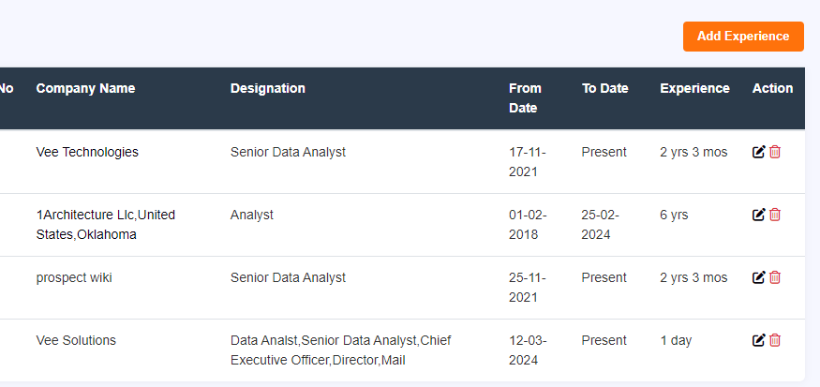Image resolution: width=820 pixels, height=387 pixels.
Task: Edit the Vee Technologies experience entry
Action: 758,152
